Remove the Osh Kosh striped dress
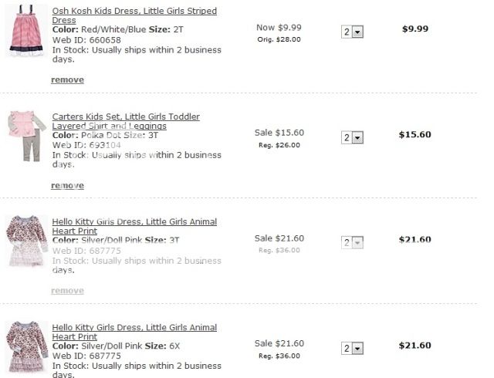This screenshot has height=378, width=494. pyautogui.click(x=67, y=79)
